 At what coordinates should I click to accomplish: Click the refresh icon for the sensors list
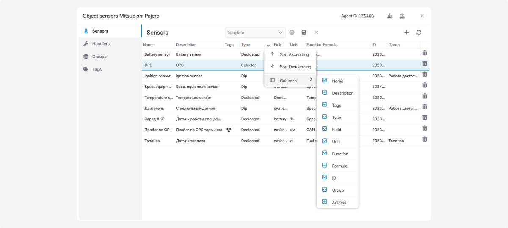pos(419,33)
